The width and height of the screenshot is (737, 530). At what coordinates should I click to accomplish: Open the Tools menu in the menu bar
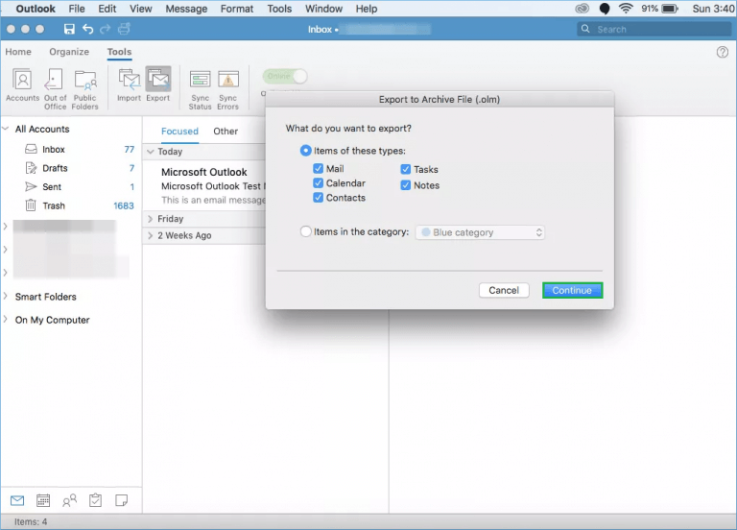279,9
